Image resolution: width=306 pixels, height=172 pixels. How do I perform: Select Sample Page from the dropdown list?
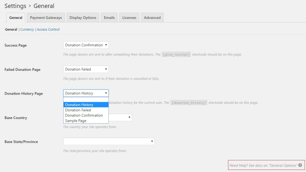[x=86, y=121]
